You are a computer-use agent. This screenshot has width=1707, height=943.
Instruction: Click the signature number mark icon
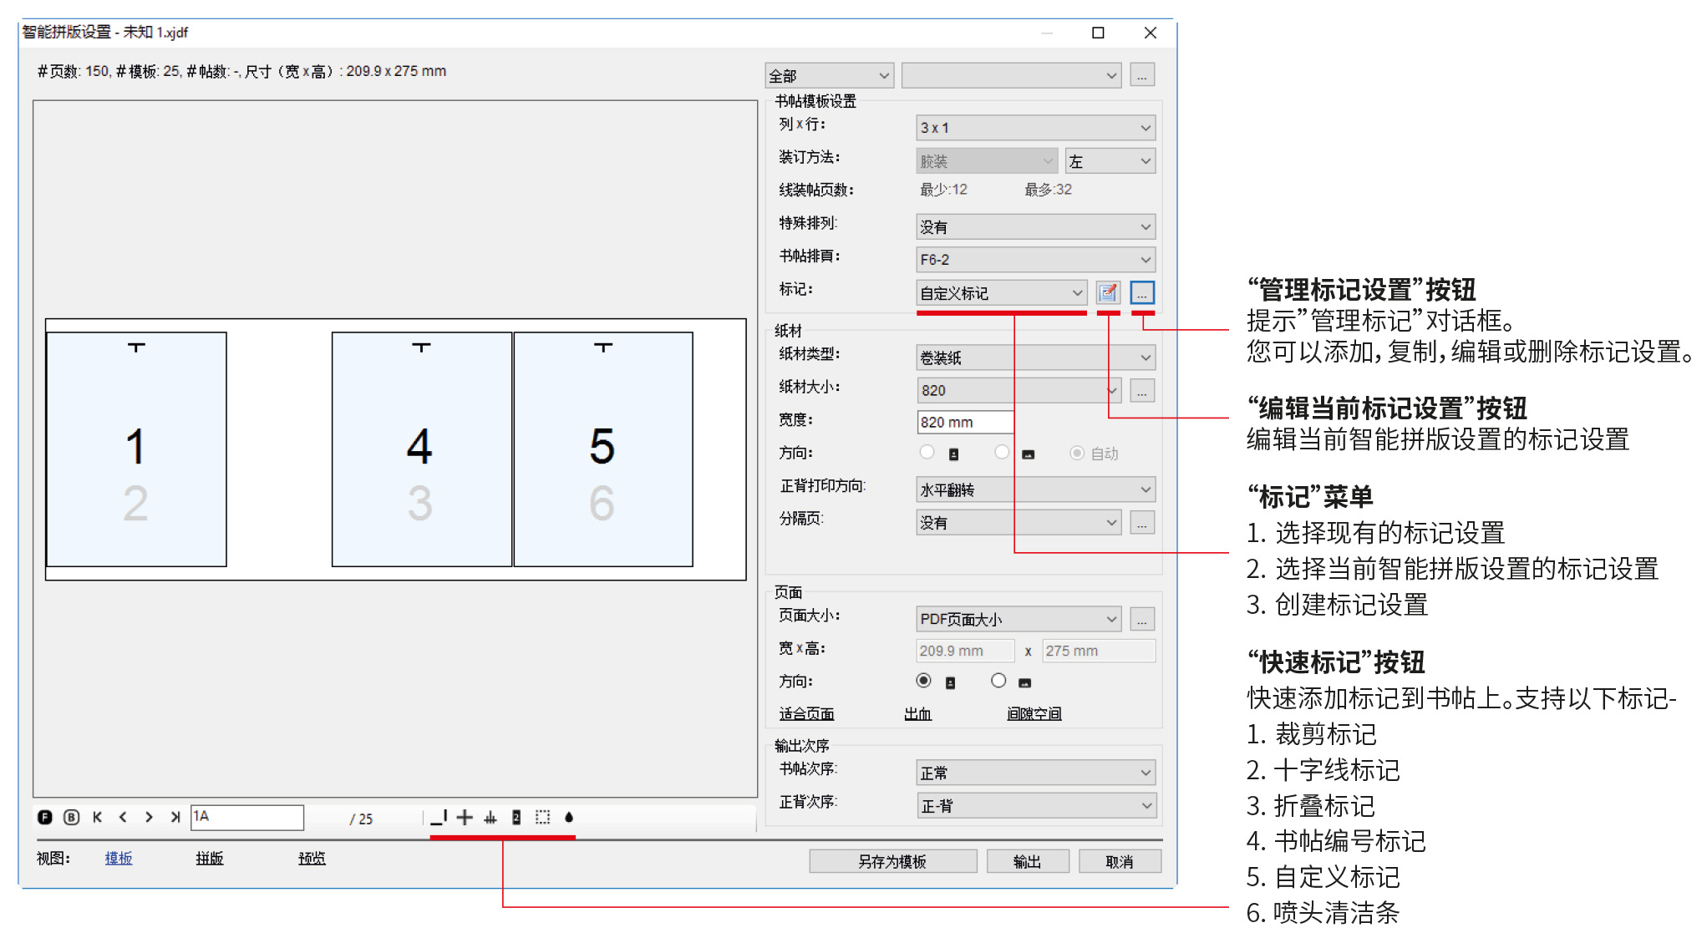point(516,818)
